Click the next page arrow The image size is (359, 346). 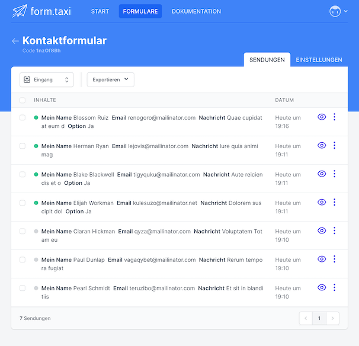[333, 318]
